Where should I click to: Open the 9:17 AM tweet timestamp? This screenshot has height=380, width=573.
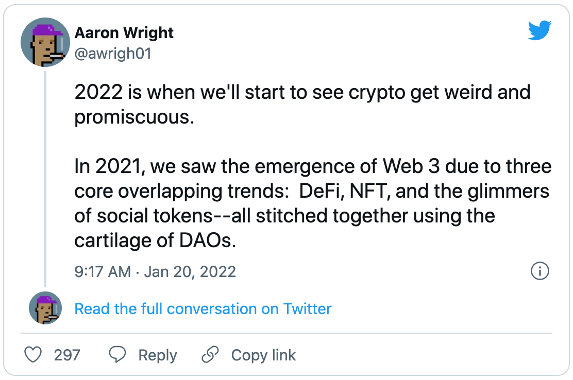(x=103, y=271)
